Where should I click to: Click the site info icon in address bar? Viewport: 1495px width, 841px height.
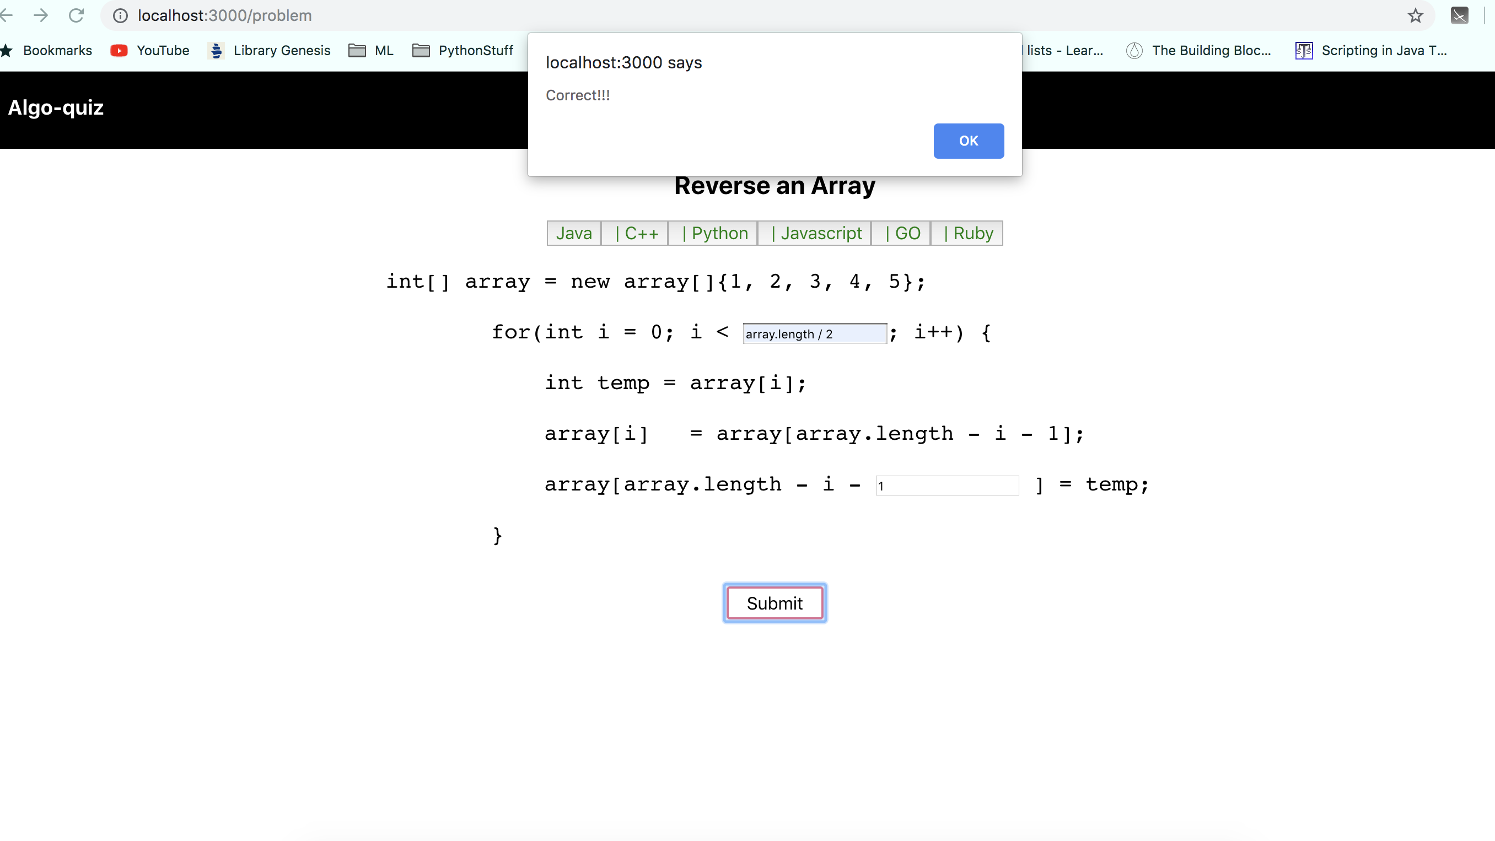pos(120,15)
